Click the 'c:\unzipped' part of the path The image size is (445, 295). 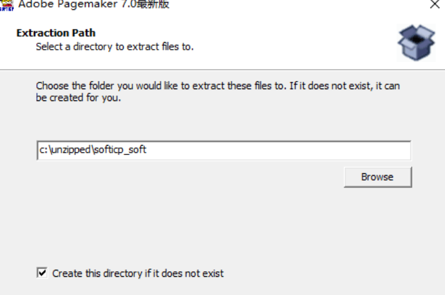(65, 151)
